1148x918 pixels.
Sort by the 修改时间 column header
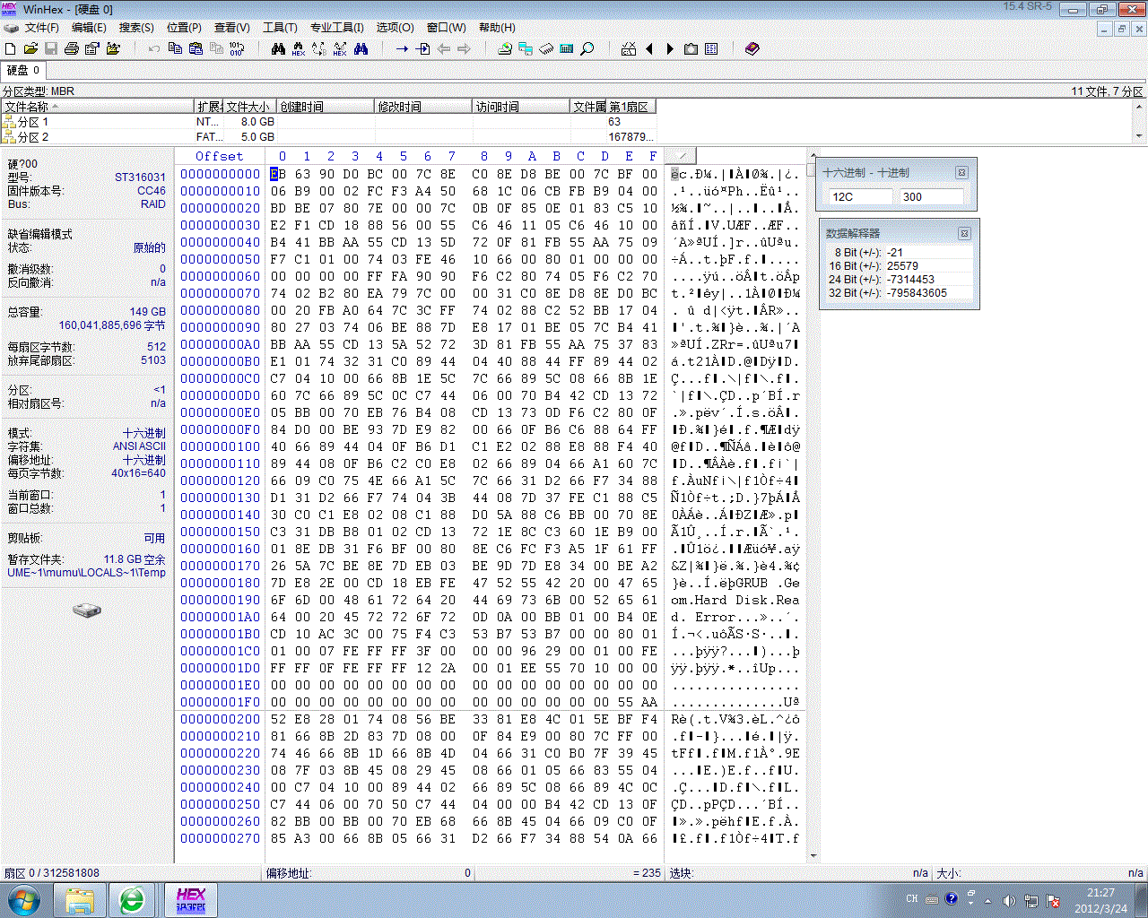coord(423,107)
